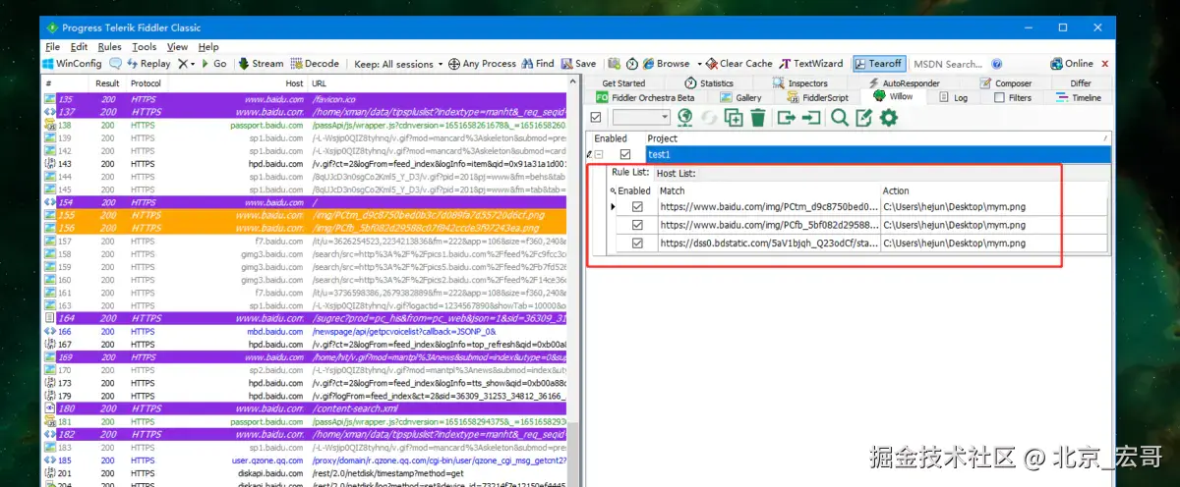The width and height of the screenshot is (1180, 487).
Task: Toggle the Enabled checkbox for project test1
Action: pos(625,154)
